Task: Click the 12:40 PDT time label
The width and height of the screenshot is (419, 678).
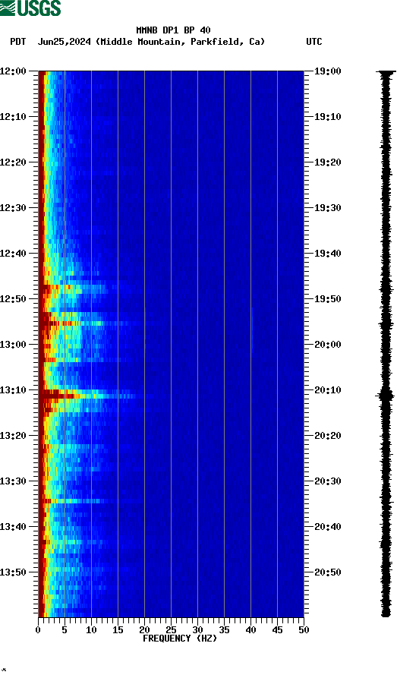Action: 13,254
